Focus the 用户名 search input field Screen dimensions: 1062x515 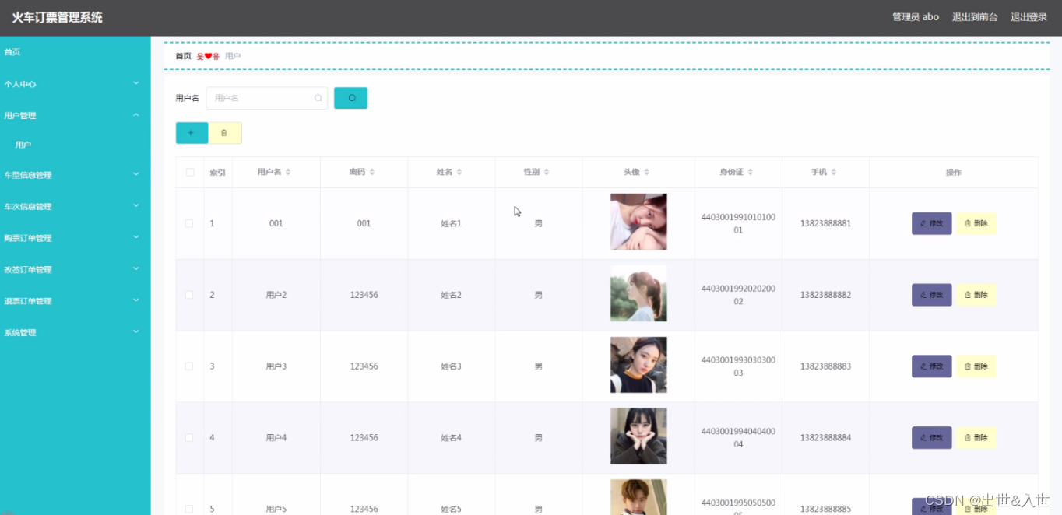pyautogui.click(x=266, y=98)
